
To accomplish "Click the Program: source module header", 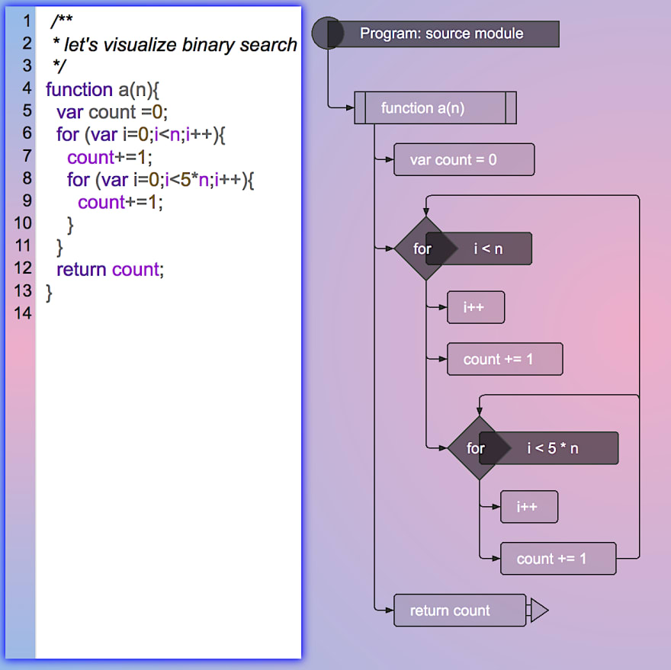I will coord(443,34).
